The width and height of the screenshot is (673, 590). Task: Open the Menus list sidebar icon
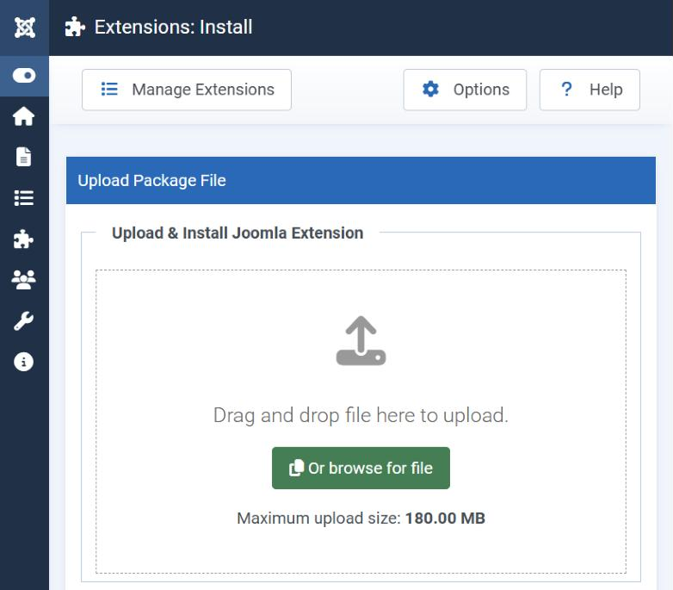coord(23,198)
